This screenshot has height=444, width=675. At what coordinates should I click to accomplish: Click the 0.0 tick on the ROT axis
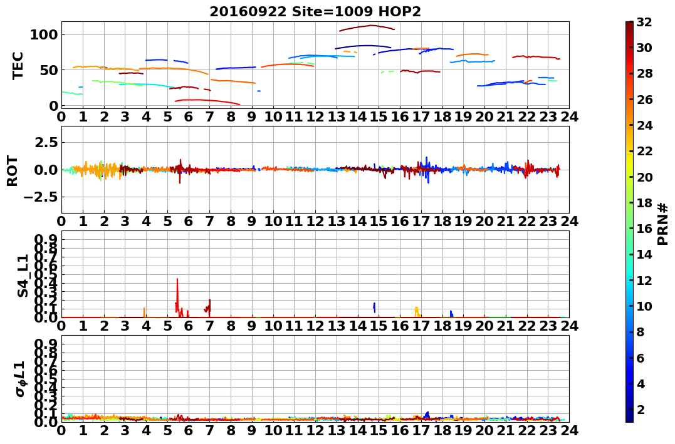[47, 170]
